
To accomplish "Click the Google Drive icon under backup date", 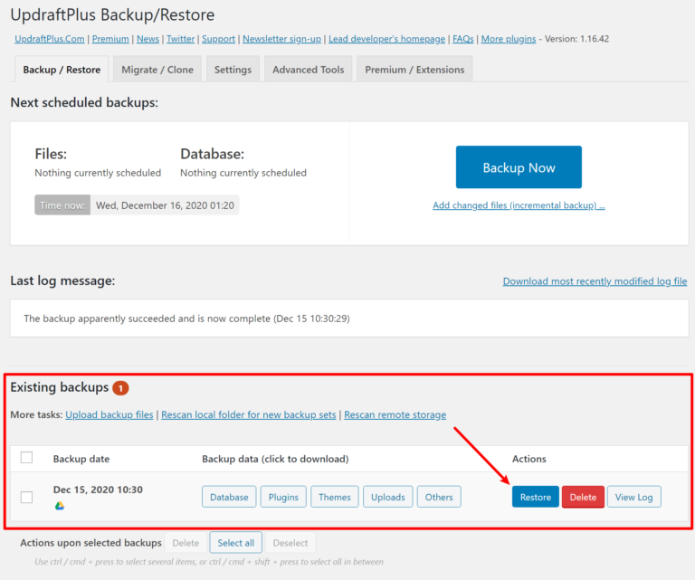I will (x=60, y=506).
